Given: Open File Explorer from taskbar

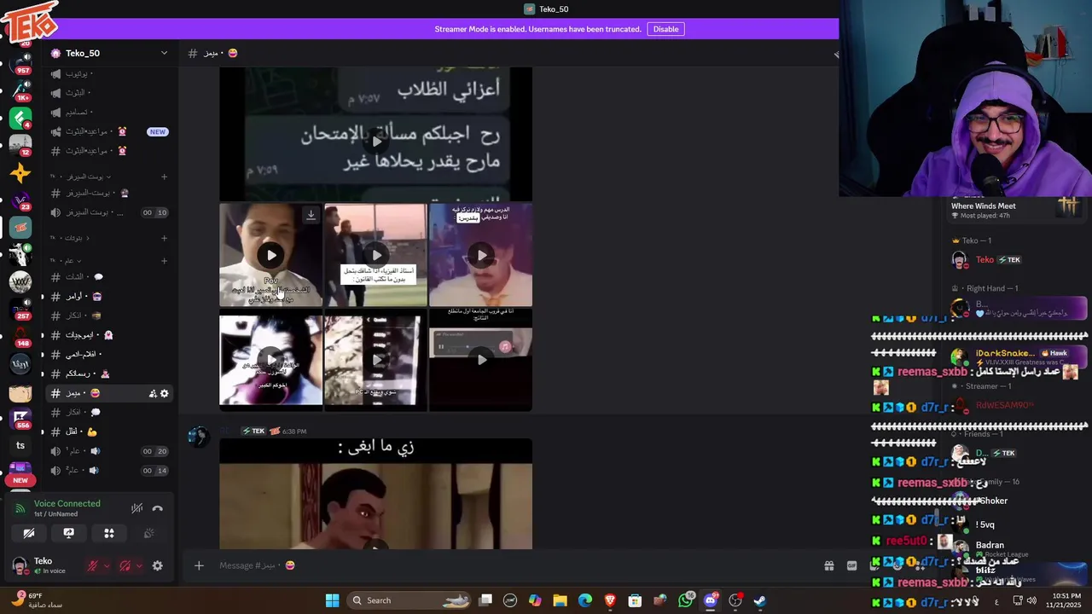Looking at the screenshot, I should coord(561,600).
